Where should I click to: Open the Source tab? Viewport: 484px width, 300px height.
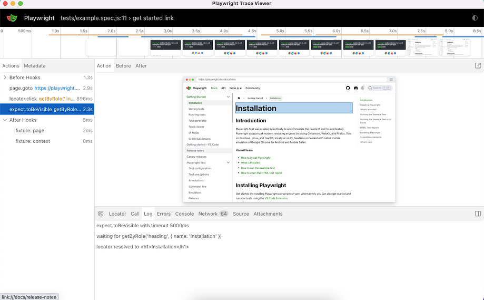[241, 214]
